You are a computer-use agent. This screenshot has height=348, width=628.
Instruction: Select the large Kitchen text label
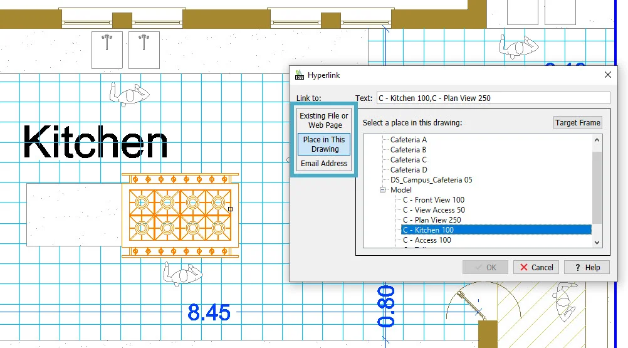[x=95, y=142]
